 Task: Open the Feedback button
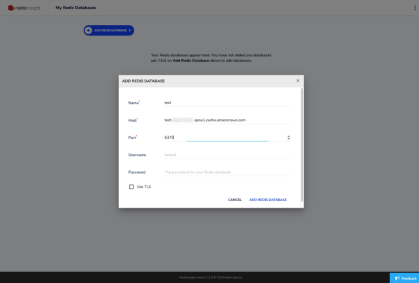(405, 278)
